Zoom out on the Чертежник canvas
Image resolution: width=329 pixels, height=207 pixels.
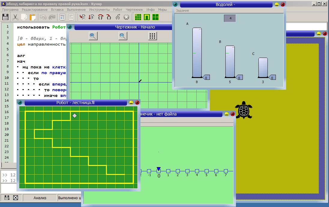(x=123, y=36)
